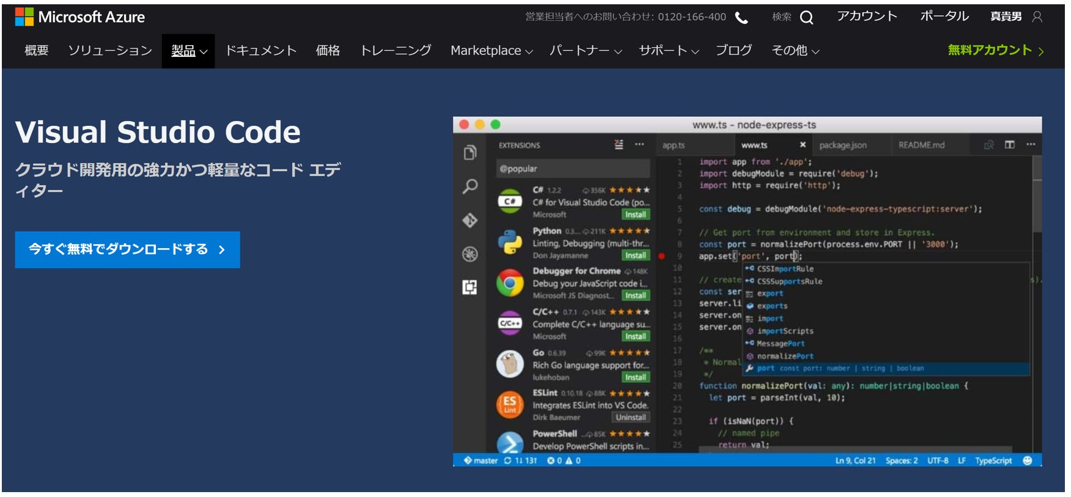Click the 無料アカウント link
Image resolution: width=1071 pixels, height=497 pixels.
996,51
